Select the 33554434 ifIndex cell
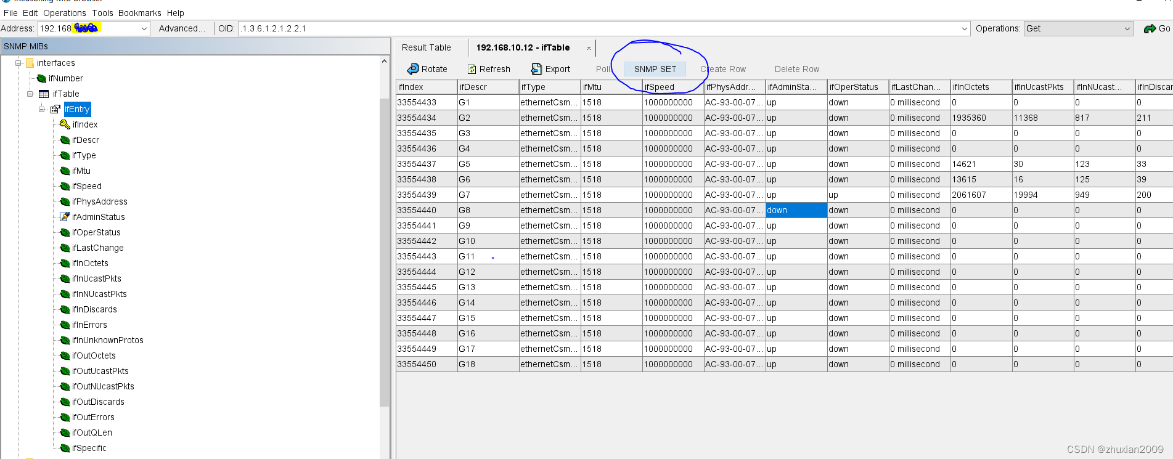Viewport: 1173px width, 459px height. tap(427, 118)
